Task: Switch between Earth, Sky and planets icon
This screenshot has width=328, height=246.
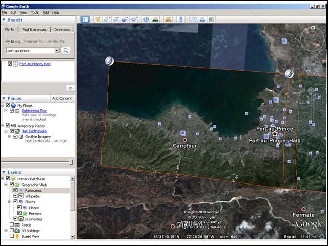Action: (168, 19)
